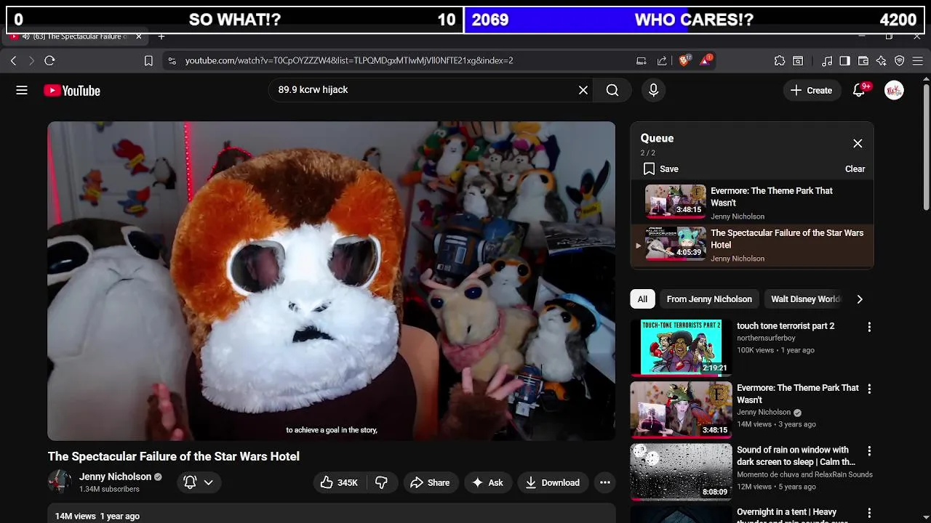This screenshot has width=931, height=523.
Task: Save the queue as playlist
Action: click(x=660, y=169)
